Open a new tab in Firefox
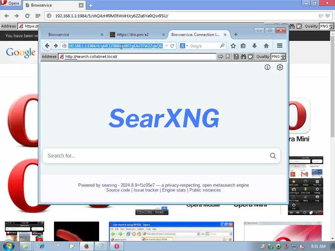The height and width of the screenshot is (251, 335). pyautogui.click(x=236, y=35)
